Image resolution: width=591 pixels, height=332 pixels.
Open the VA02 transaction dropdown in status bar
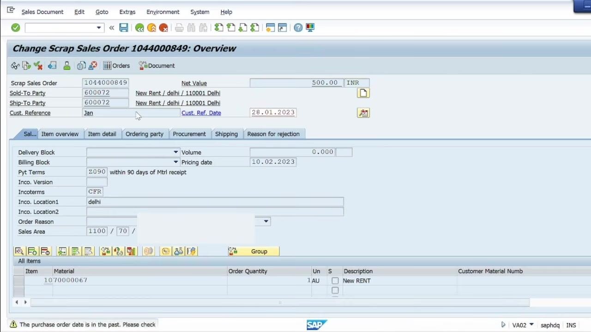[x=531, y=325]
